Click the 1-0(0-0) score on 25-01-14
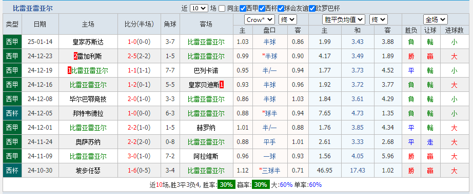Viewport: 473px width, 194px height. (x=139, y=42)
